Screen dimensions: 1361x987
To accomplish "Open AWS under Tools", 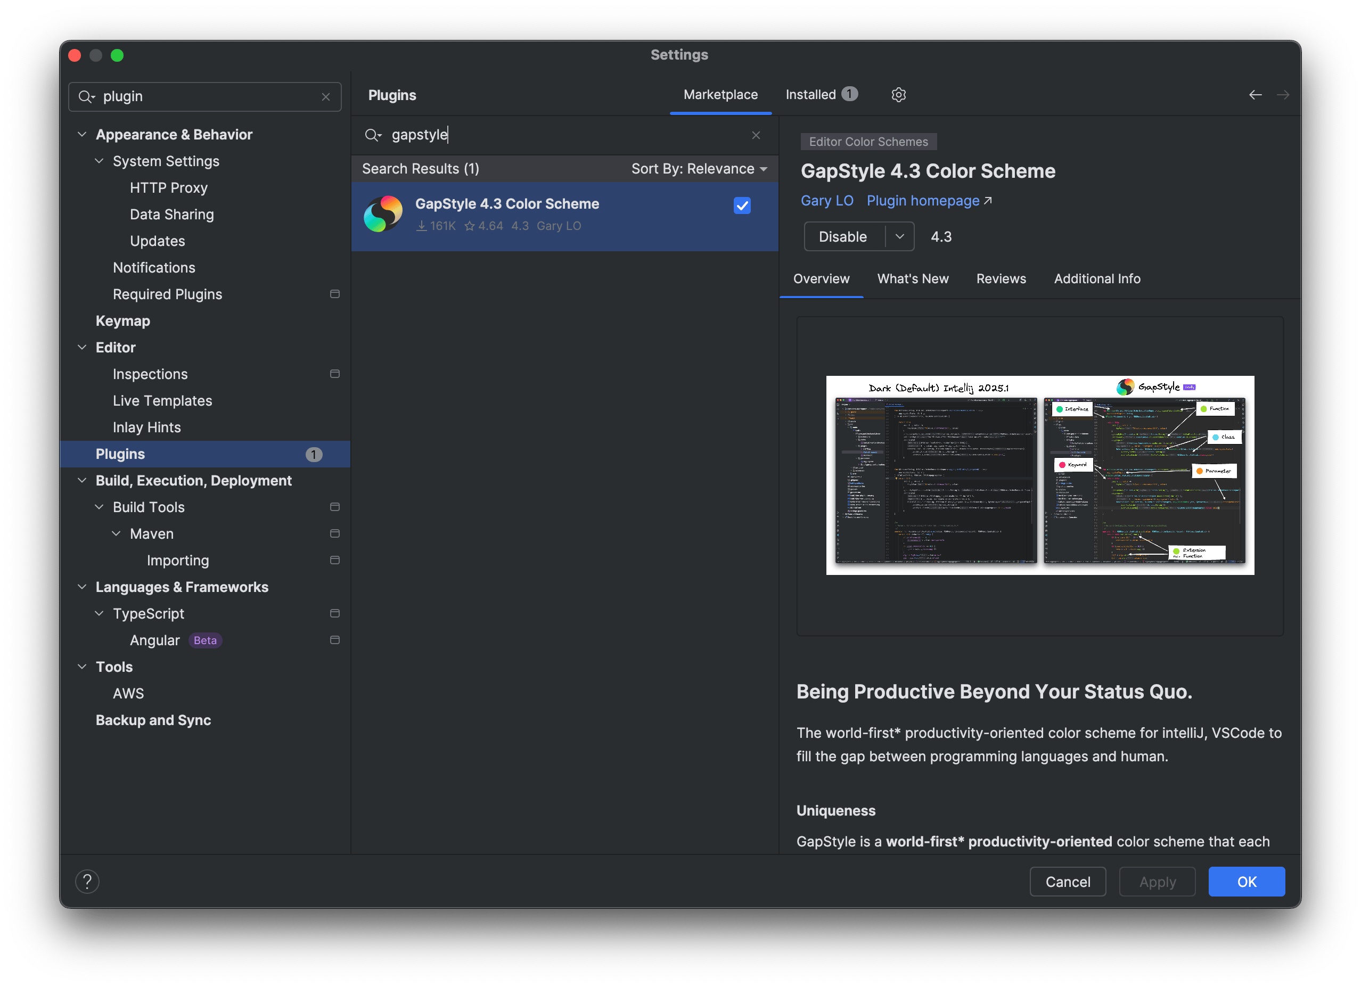I will tap(128, 693).
